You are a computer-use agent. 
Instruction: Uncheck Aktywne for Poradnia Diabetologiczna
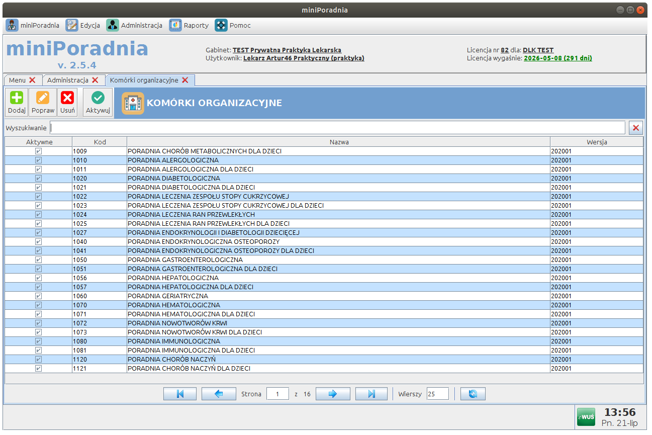coord(38,179)
